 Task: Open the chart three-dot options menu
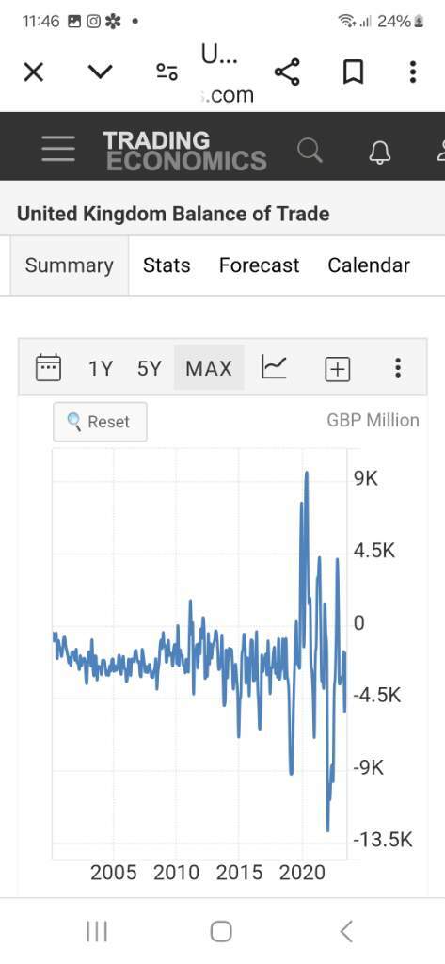[x=398, y=367]
